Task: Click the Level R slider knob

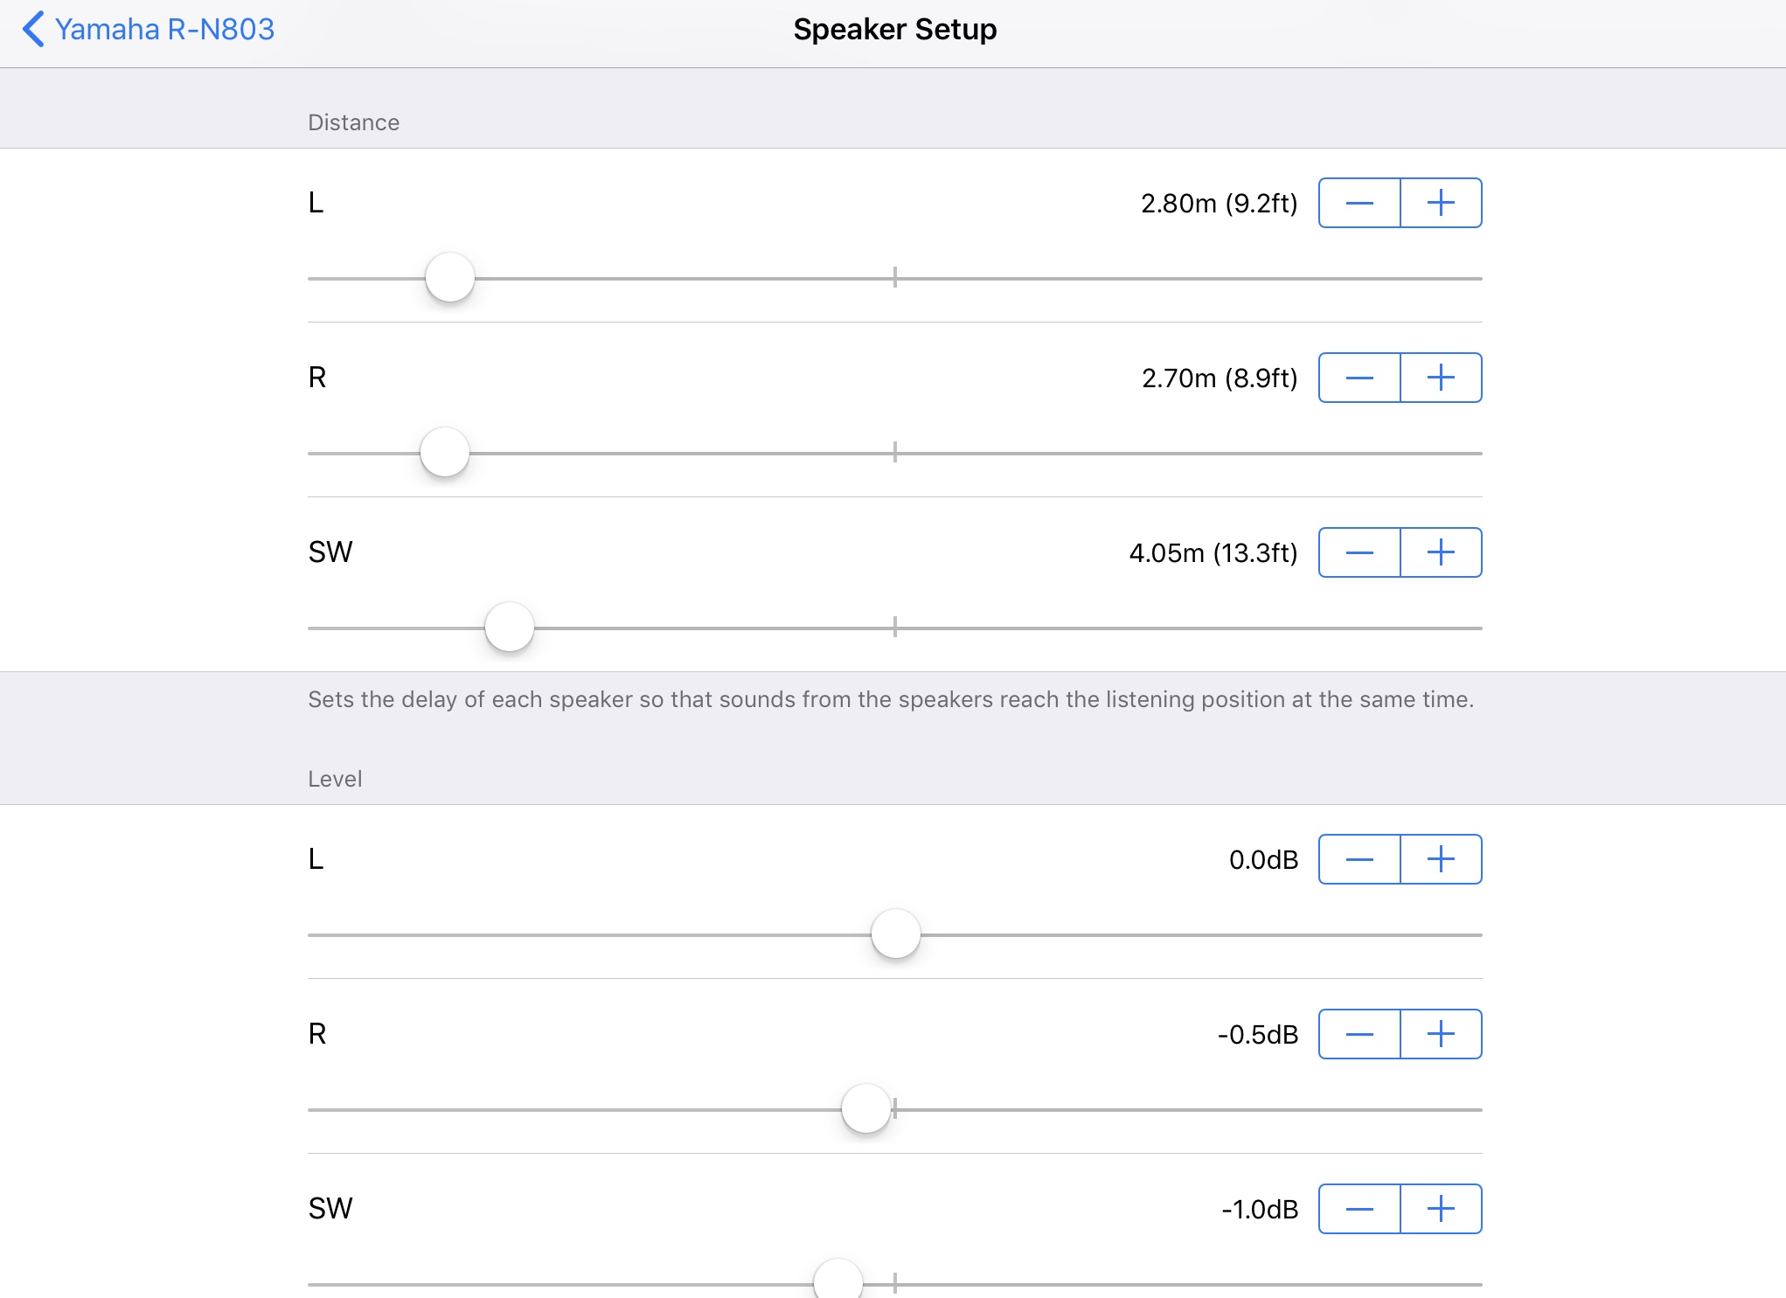Action: coord(866,1109)
